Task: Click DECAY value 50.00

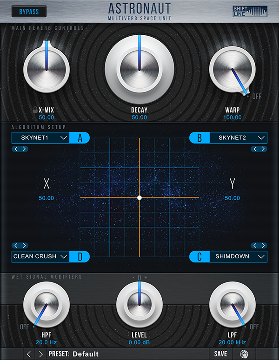Action: [x=139, y=118]
